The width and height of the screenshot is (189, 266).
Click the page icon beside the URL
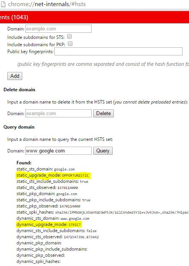[3, 4]
